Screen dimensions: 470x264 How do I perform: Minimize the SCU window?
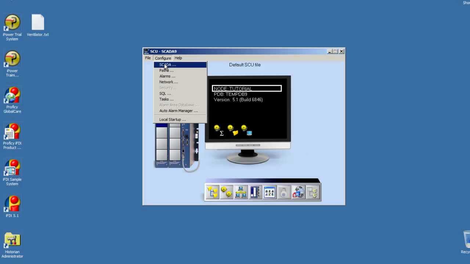329,51
